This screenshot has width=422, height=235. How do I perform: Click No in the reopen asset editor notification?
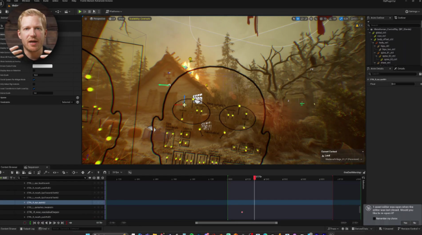tap(414, 223)
